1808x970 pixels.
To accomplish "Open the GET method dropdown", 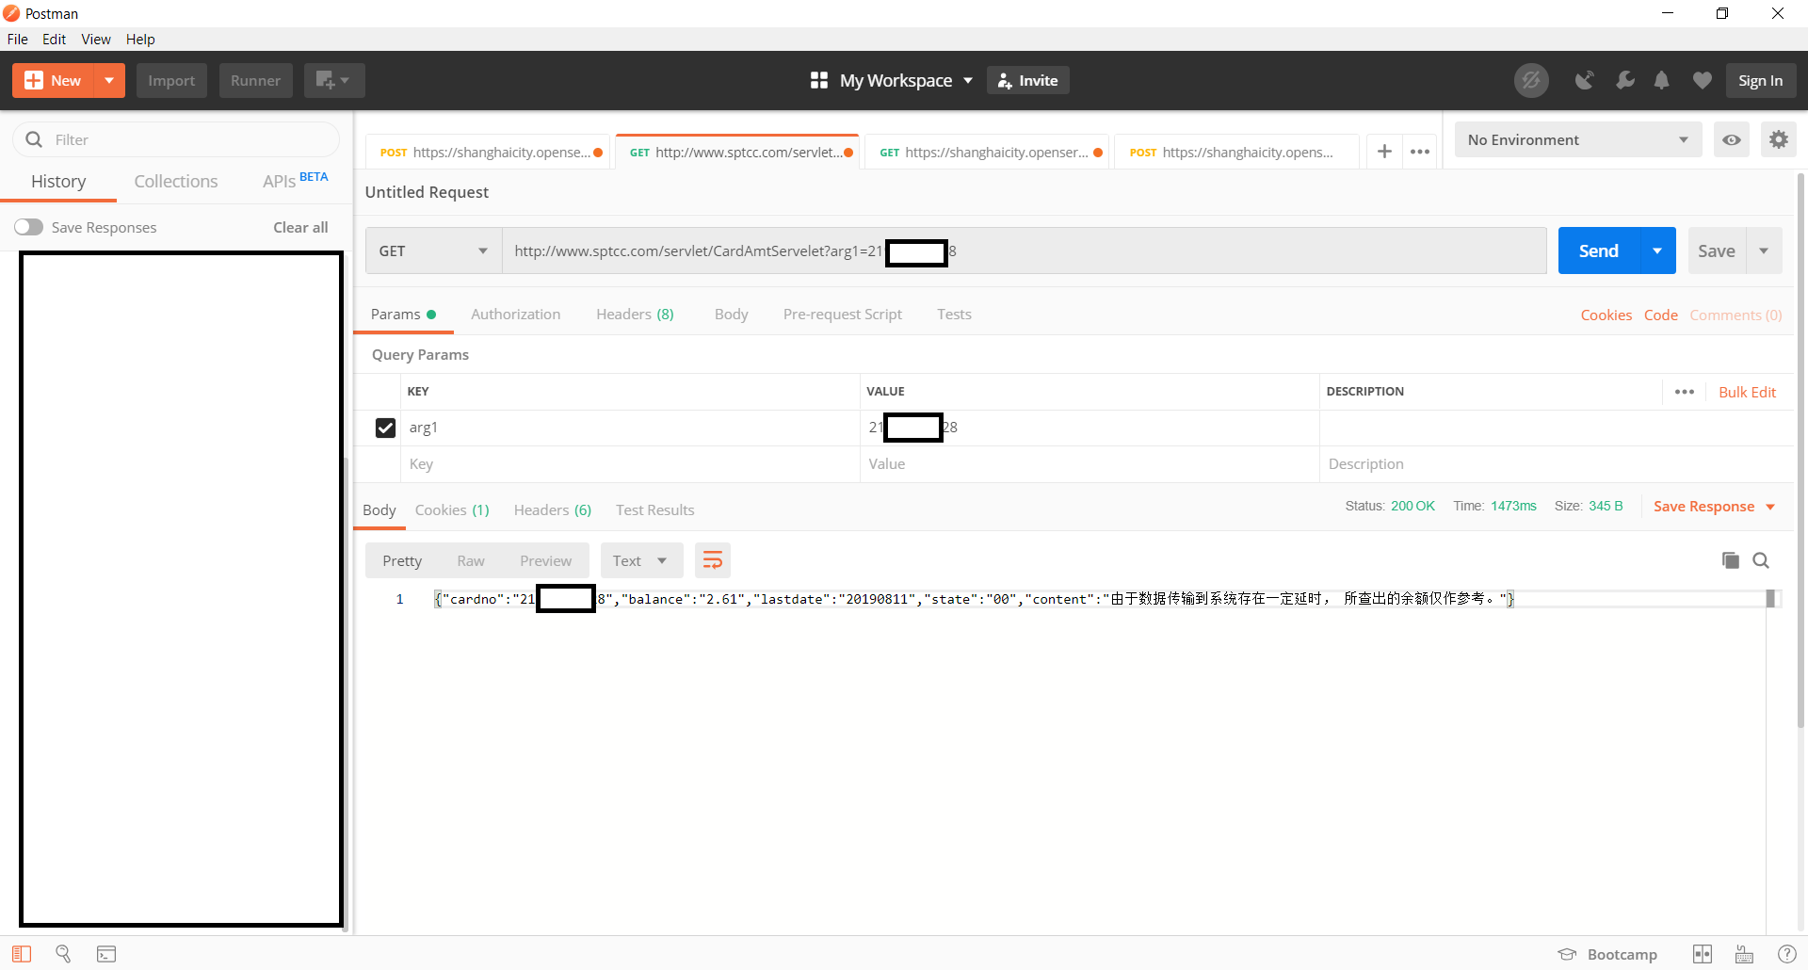I will click(433, 251).
